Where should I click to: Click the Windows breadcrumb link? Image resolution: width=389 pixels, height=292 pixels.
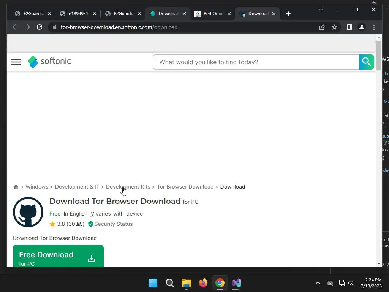coord(37,187)
